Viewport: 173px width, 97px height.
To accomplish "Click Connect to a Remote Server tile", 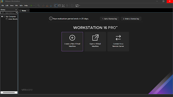I will point(118,41).
